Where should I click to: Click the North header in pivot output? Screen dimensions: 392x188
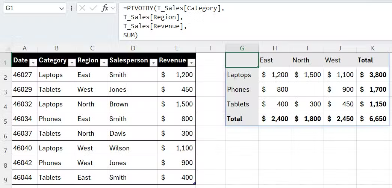pos(307,60)
